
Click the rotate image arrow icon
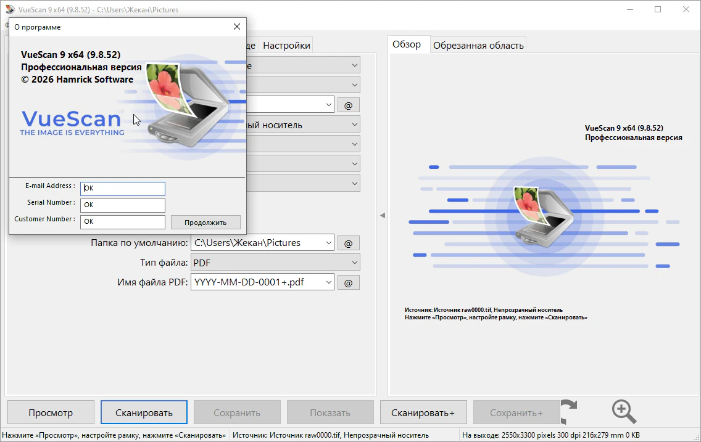point(569,412)
